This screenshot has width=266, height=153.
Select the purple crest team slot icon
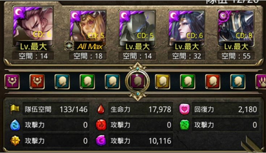(x=12, y=82)
